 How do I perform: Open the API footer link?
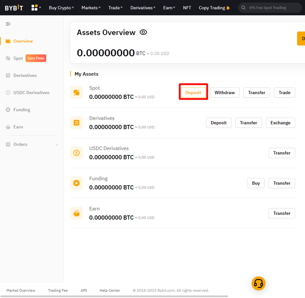84,291
